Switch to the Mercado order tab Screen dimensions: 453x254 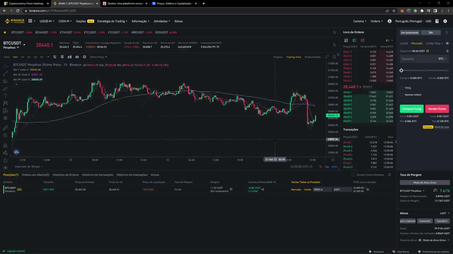pos(417,43)
